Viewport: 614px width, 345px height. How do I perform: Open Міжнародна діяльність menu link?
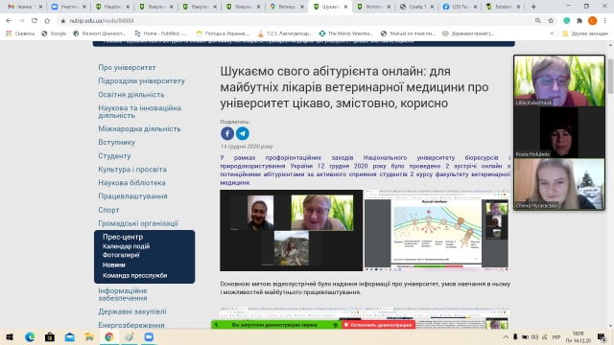(x=139, y=128)
